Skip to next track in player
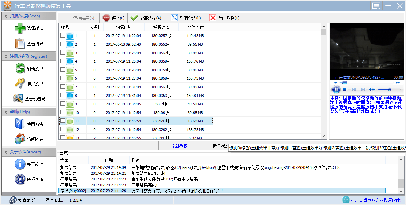Screen dimensions: 406x205 coord(363,90)
